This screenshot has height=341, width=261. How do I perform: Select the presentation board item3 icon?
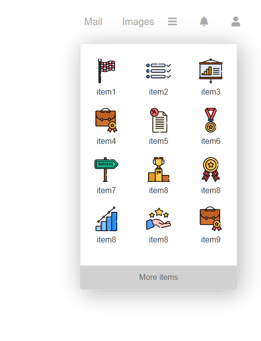pyautogui.click(x=211, y=71)
